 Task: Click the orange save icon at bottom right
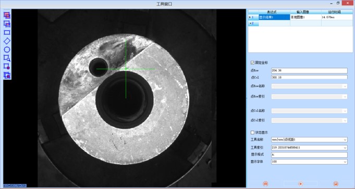coord(336,184)
